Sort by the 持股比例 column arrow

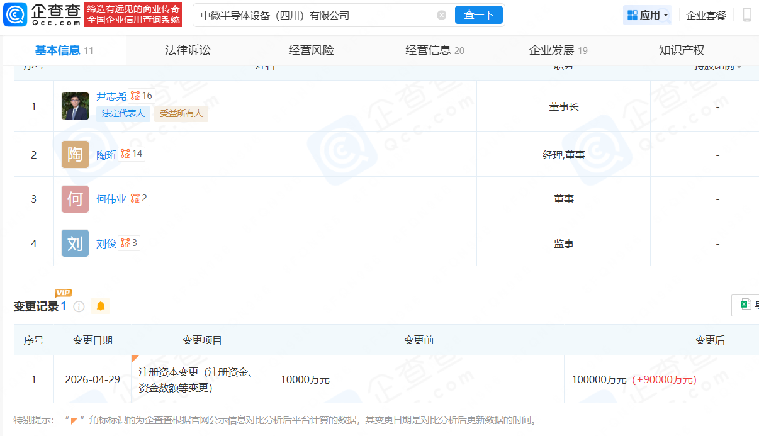tap(739, 67)
